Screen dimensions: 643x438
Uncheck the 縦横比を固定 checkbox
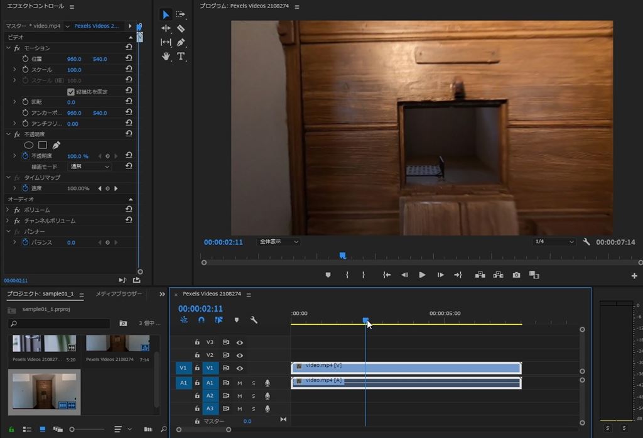[71, 92]
